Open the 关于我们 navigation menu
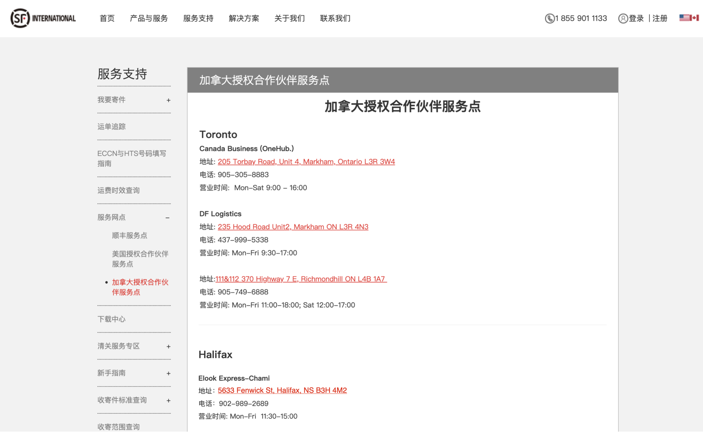This screenshot has height=439, width=703. [x=290, y=19]
